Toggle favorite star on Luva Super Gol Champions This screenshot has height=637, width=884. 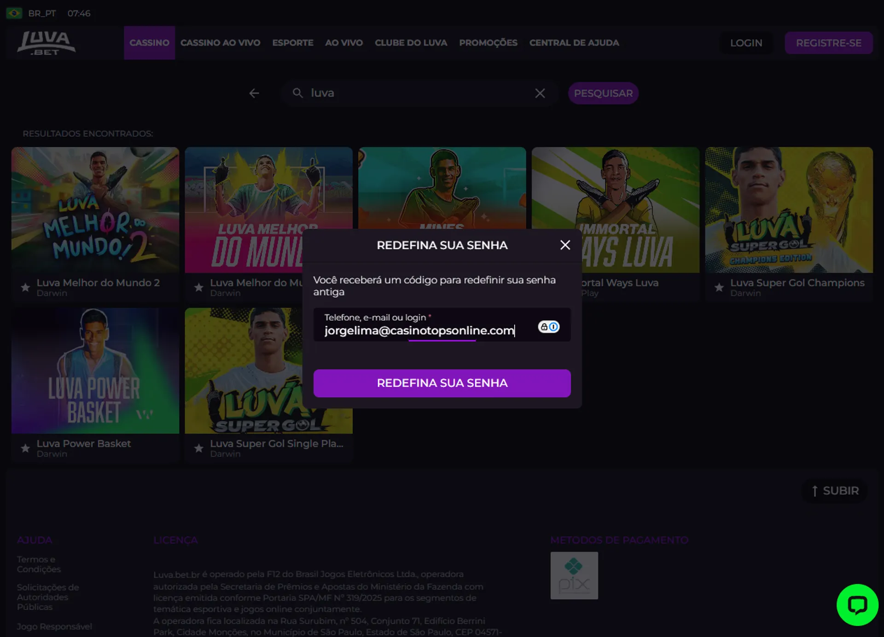click(x=719, y=288)
